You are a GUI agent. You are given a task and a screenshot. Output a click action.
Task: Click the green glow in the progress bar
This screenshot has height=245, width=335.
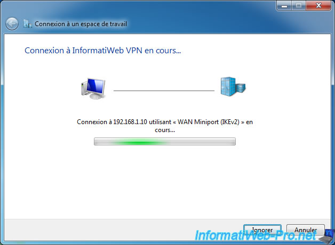click(139, 142)
